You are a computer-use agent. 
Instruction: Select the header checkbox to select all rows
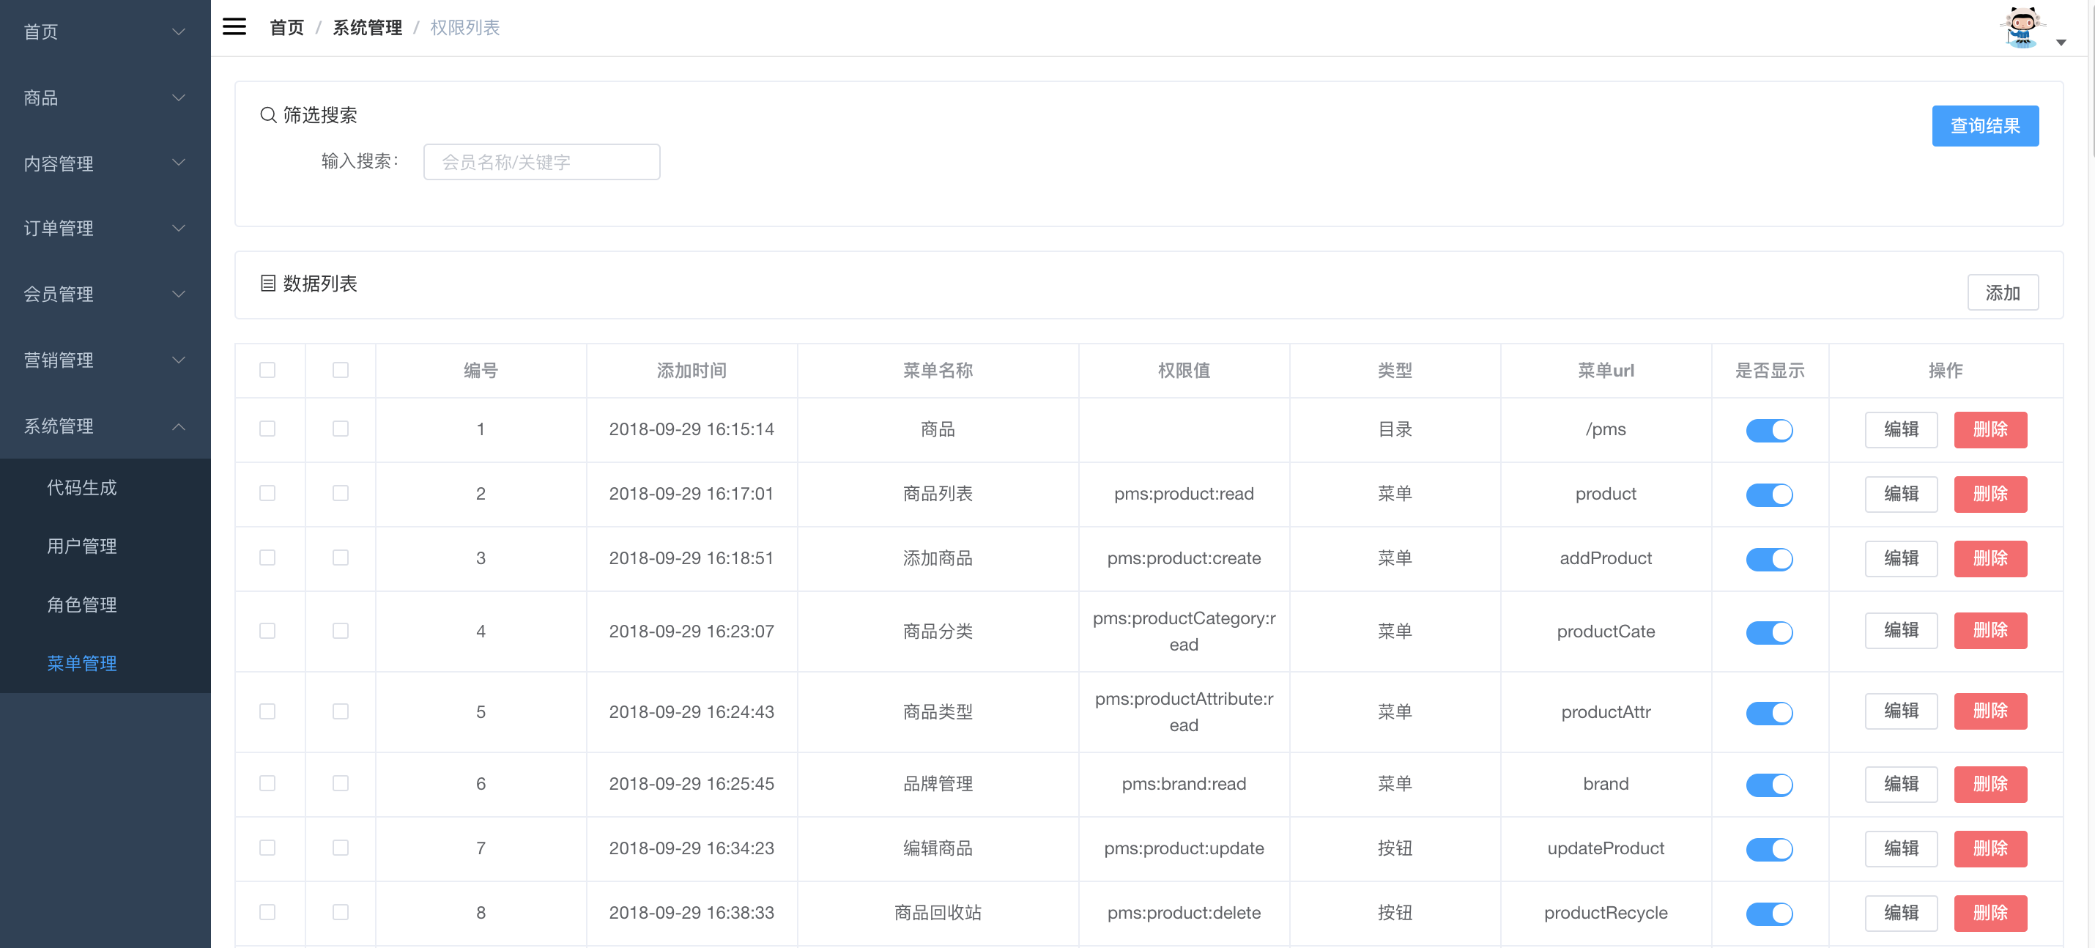click(x=268, y=370)
